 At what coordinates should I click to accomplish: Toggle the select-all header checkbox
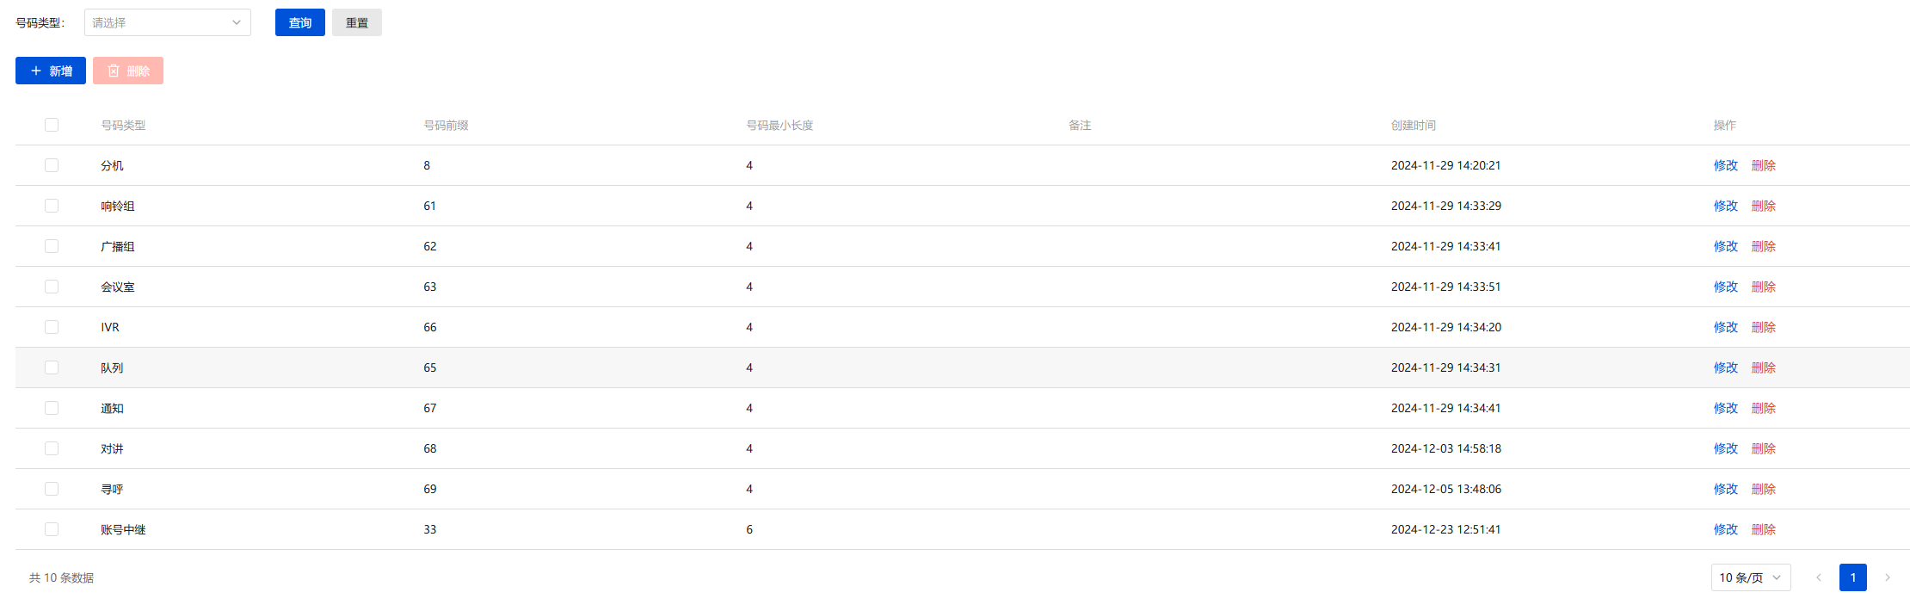click(52, 125)
